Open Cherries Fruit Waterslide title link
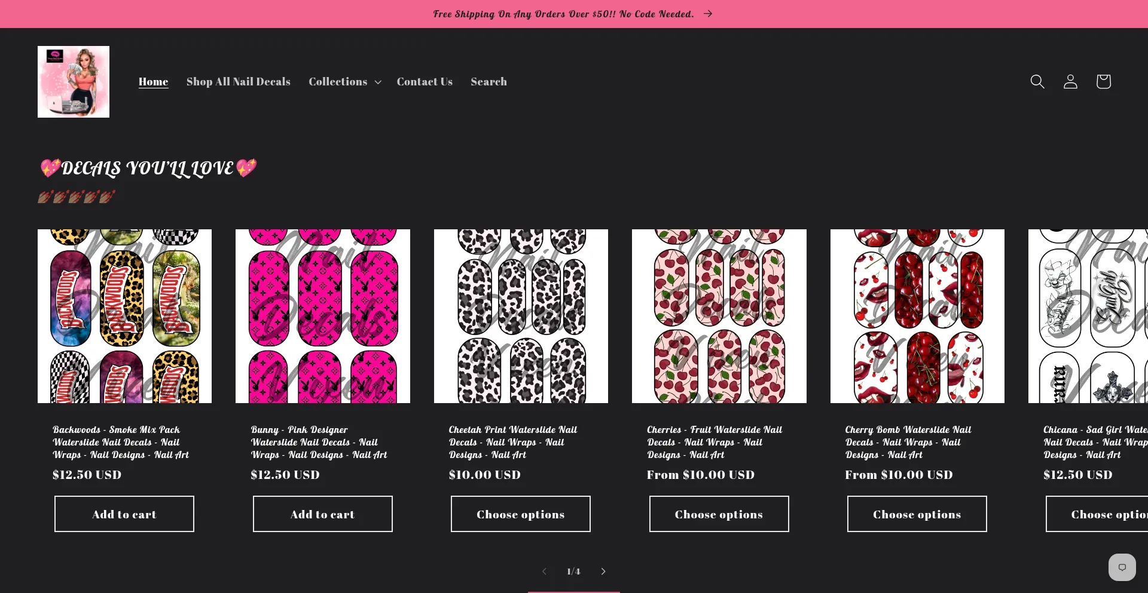1148x593 pixels. pos(715,443)
